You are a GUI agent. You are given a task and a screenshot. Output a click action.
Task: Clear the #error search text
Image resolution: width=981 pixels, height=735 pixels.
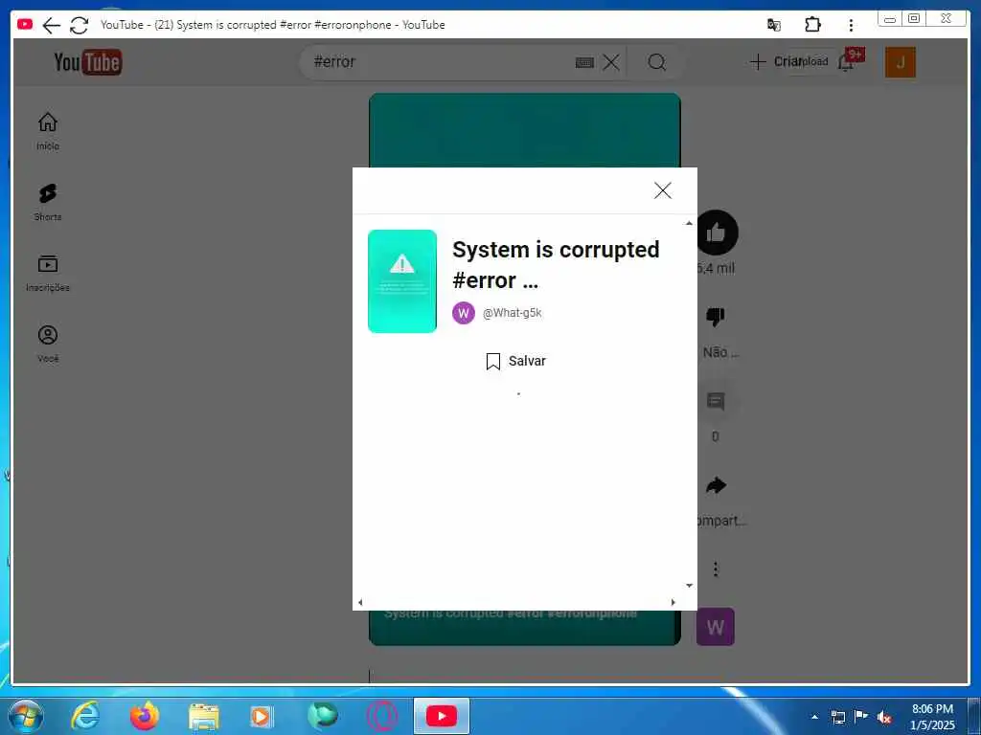click(x=611, y=62)
